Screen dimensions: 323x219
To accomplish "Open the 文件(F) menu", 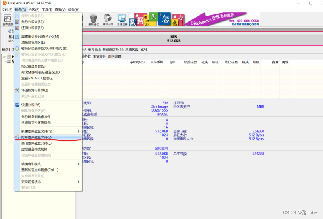I will pos(7,10).
